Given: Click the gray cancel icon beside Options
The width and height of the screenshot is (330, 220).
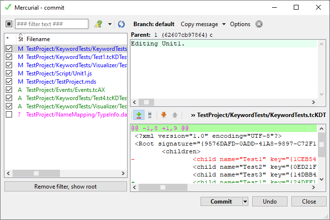Looking at the screenshot, I should pyautogui.click(x=259, y=24).
